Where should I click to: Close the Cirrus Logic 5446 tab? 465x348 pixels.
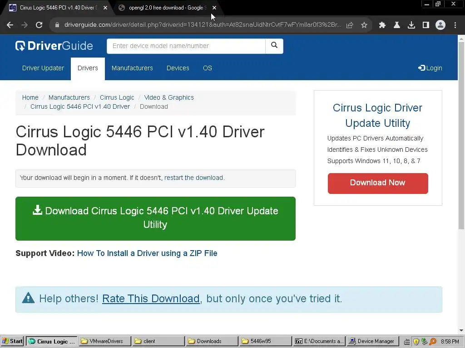[x=105, y=8]
